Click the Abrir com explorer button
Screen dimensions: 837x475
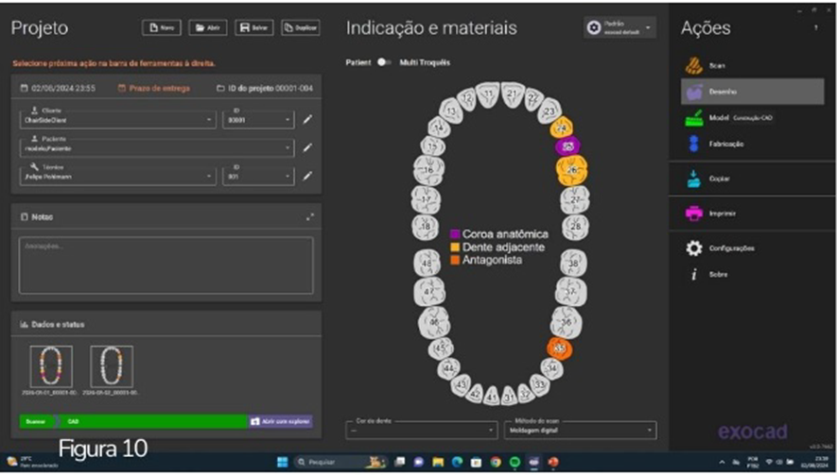pos(280,421)
